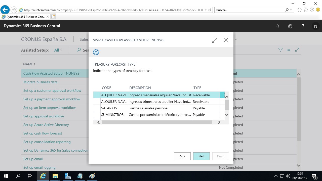The width and height of the screenshot is (322, 181).
Task: Sort the list by the NAME column
Action: click(x=29, y=64)
